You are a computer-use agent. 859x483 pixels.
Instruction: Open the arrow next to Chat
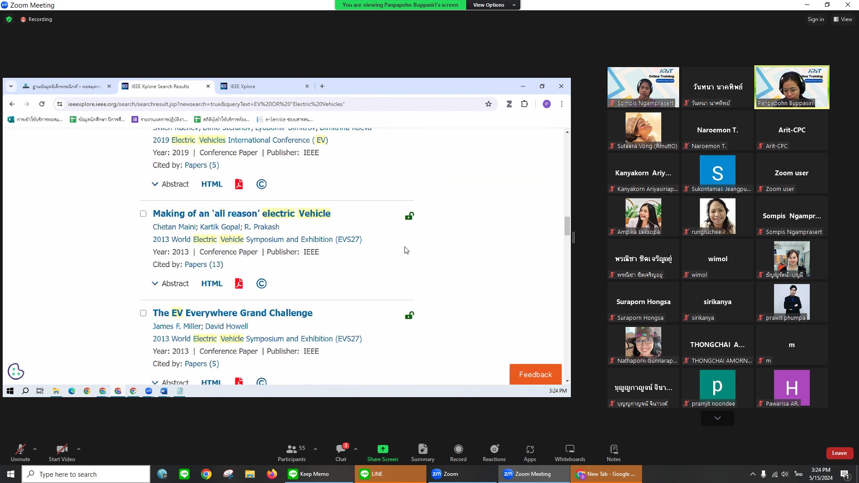pyautogui.click(x=356, y=449)
